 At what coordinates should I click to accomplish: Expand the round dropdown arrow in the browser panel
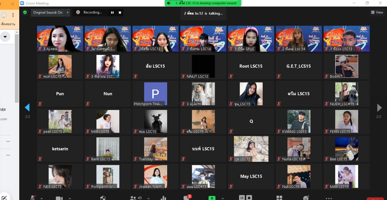coord(5,37)
